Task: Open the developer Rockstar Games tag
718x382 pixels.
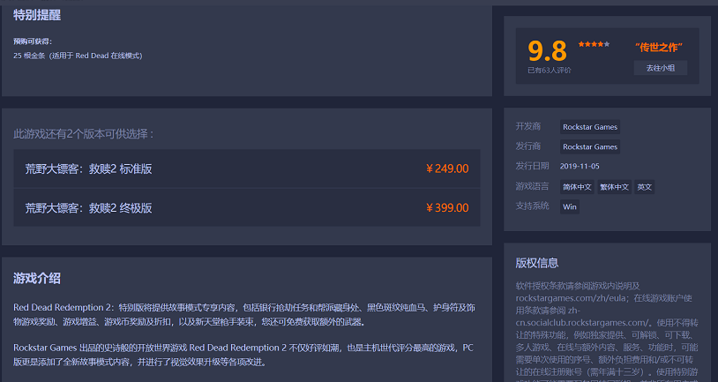Action: (590, 127)
